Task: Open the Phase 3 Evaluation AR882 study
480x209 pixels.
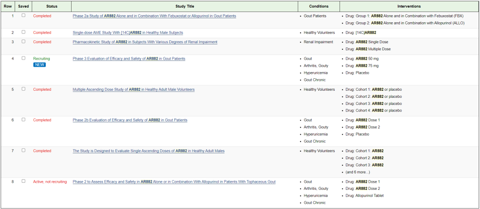Action: [x=129, y=59]
